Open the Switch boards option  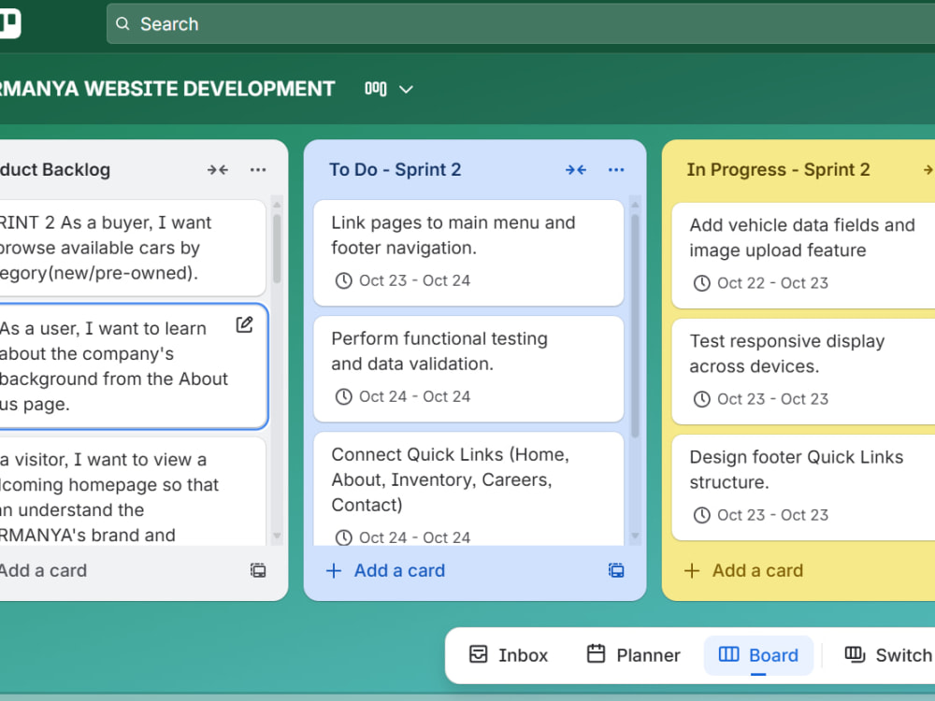point(888,655)
